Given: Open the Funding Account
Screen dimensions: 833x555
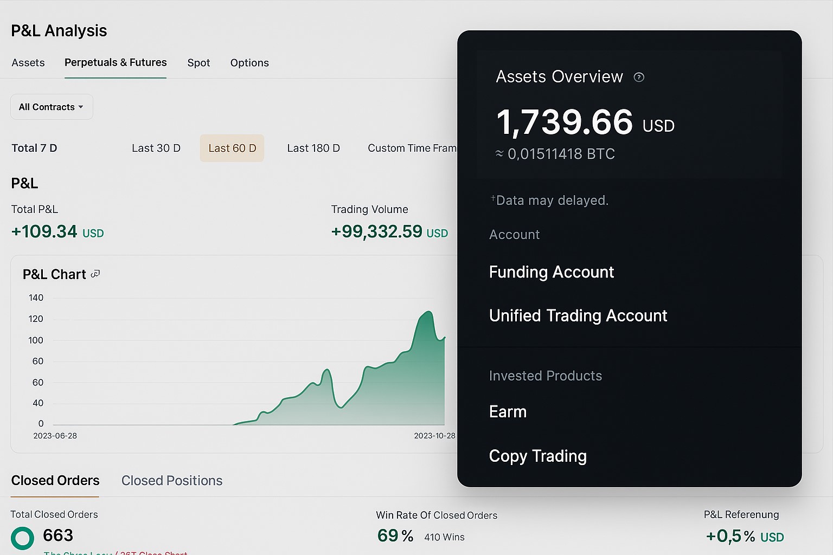Looking at the screenshot, I should (x=551, y=272).
